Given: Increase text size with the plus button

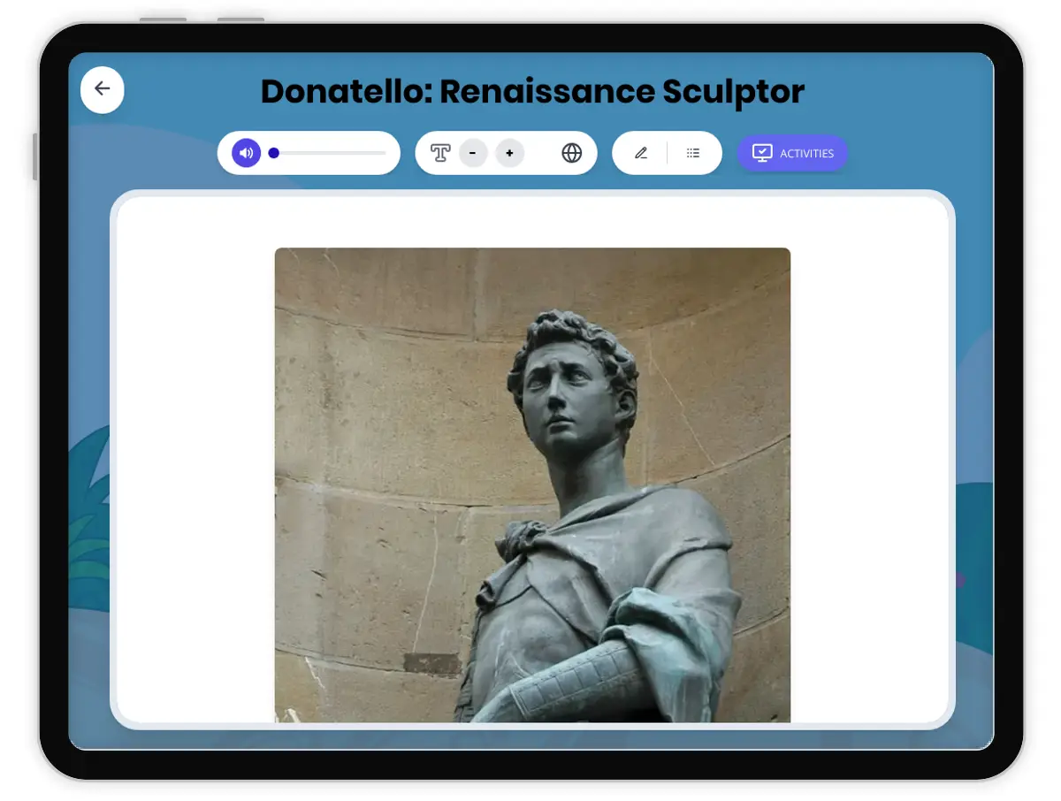Looking at the screenshot, I should click(509, 153).
